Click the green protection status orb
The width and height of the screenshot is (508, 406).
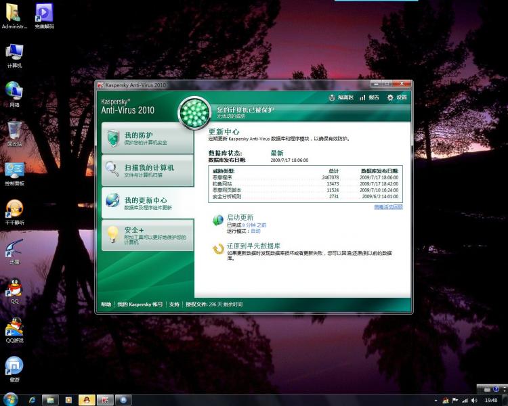tap(194, 113)
